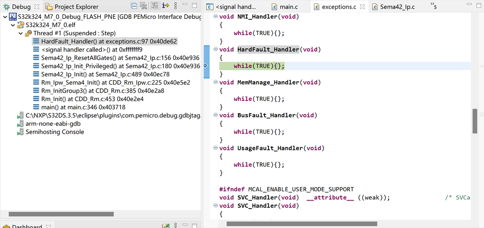Fold the SVC_Handler function definition
484x228 pixels.
[x=216, y=206]
